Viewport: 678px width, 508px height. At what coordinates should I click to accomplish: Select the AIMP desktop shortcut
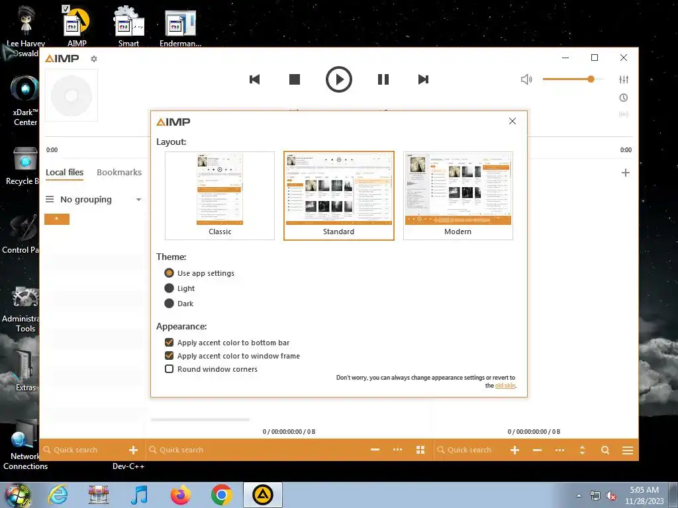click(77, 26)
